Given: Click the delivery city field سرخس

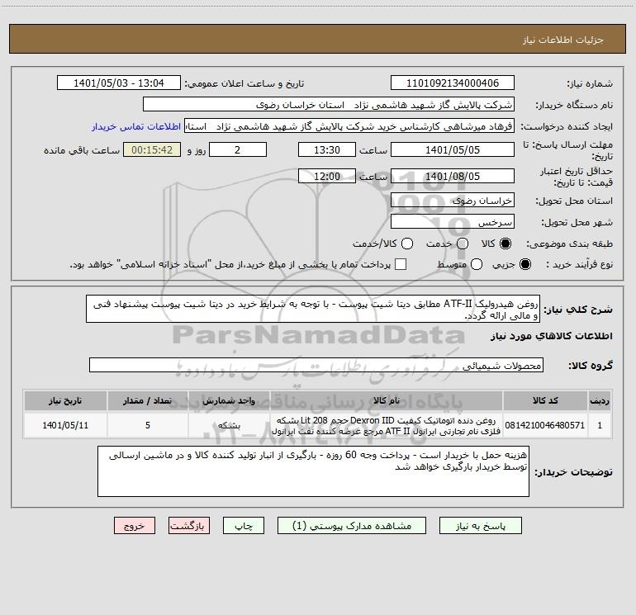Looking at the screenshot, I should pos(453,222).
